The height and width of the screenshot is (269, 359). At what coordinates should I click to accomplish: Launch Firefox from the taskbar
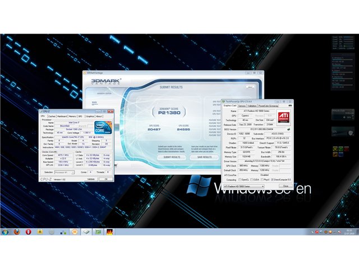pos(17,231)
